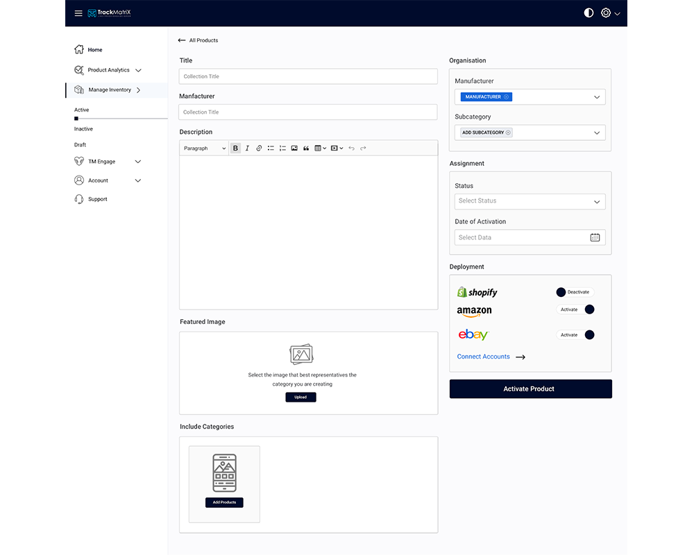Click inside the Description text area
This screenshot has height=555, width=694.
coord(309,232)
